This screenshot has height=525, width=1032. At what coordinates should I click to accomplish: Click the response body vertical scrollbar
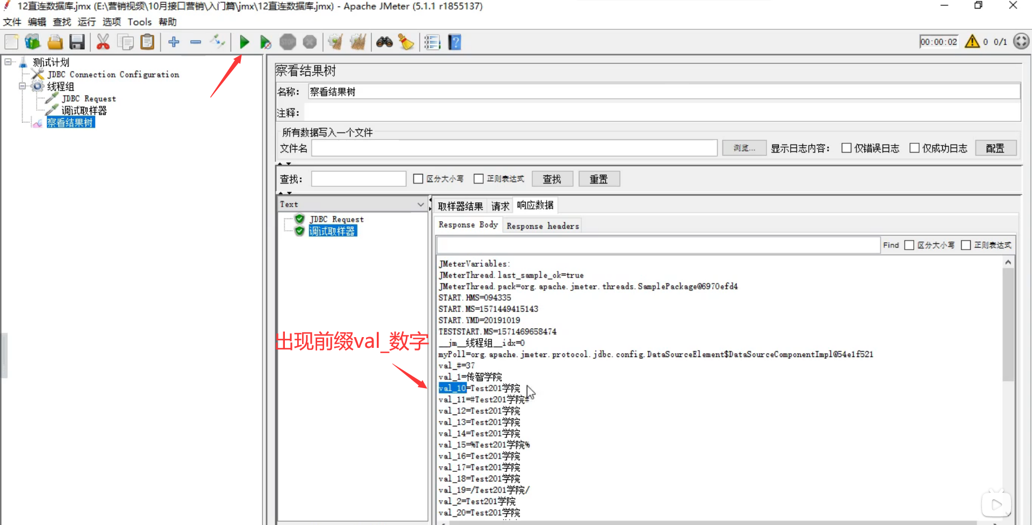tap(1008, 325)
